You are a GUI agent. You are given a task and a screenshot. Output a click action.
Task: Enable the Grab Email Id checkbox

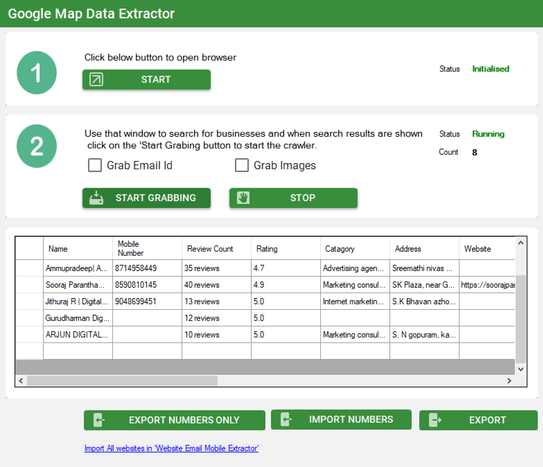coord(95,165)
